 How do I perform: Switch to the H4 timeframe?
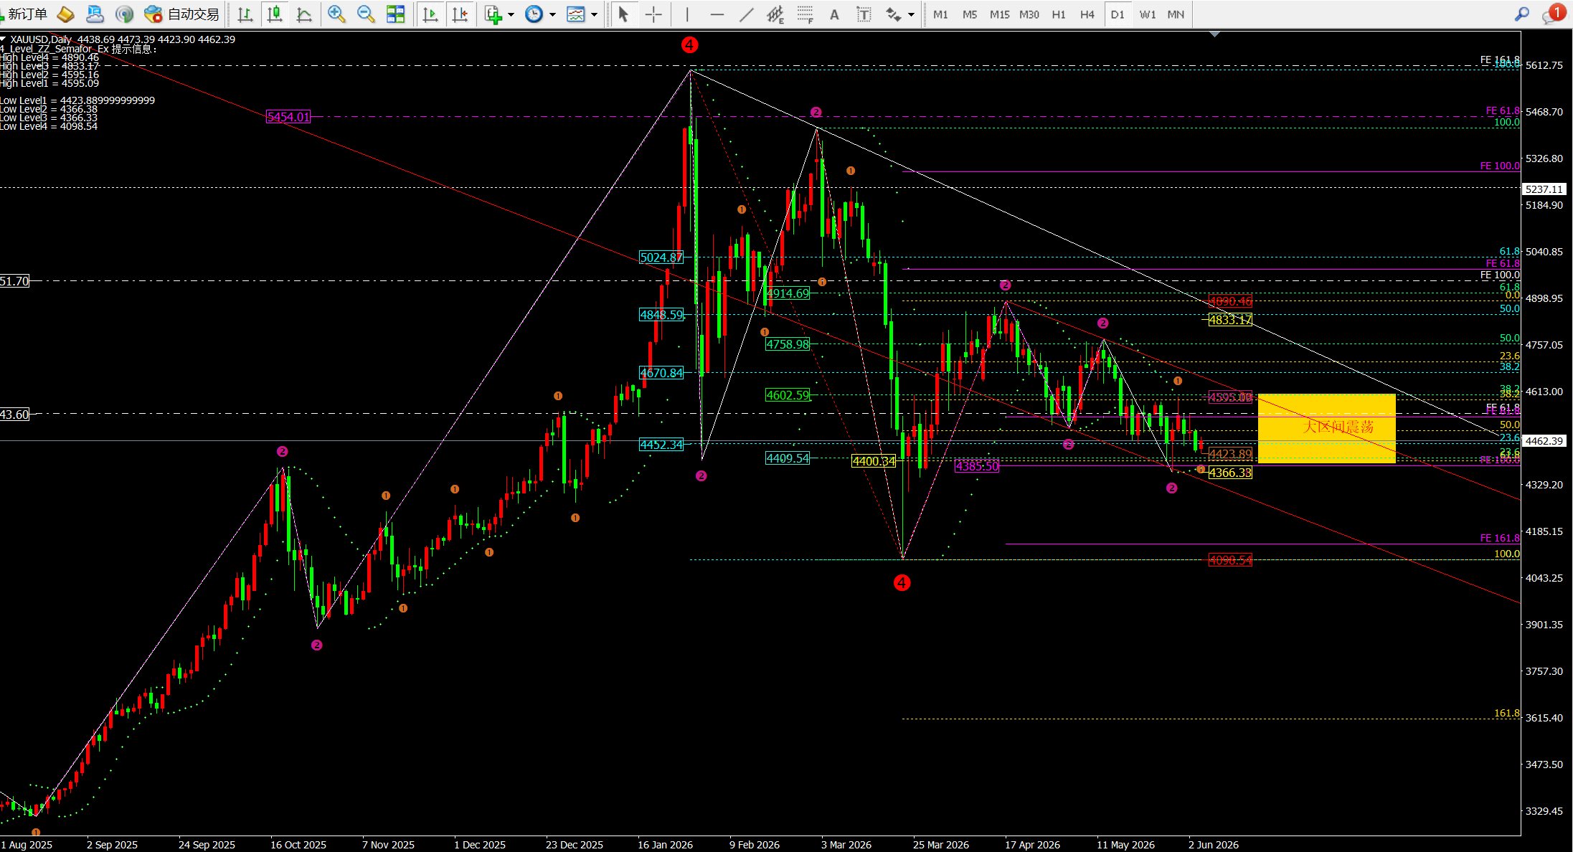[1087, 14]
